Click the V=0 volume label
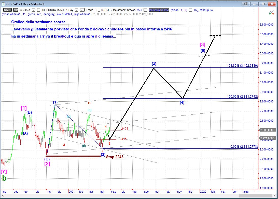Viewport: 278px width, 199px height. 140,10
